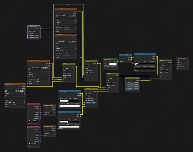Click the white Color swatch in Diffuse BSDF

tap(113, 64)
